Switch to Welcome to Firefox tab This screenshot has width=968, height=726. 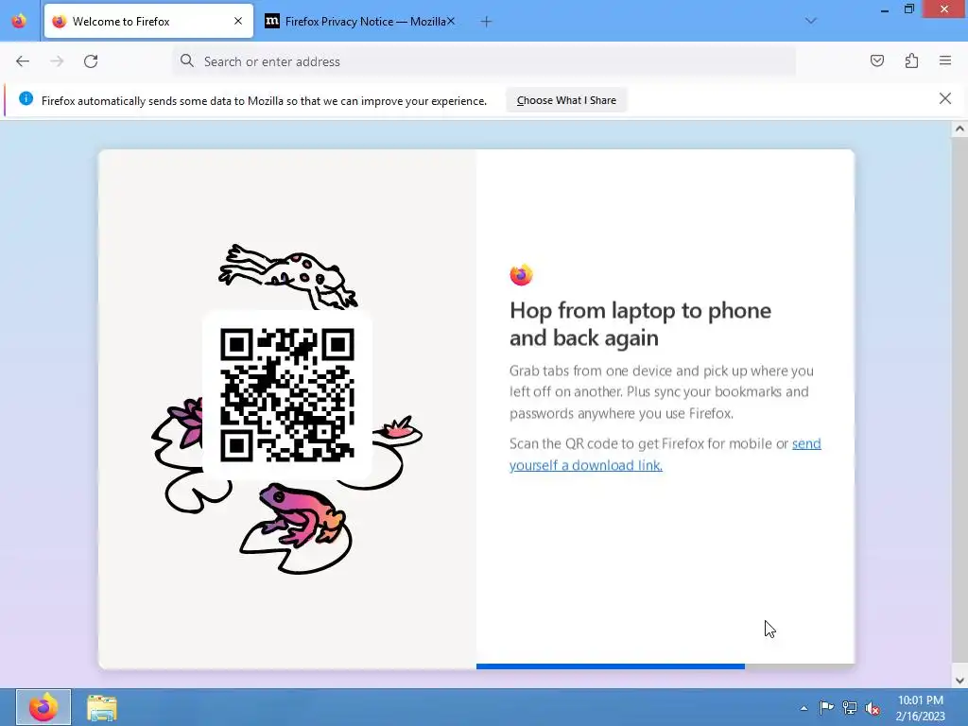(x=148, y=21)
